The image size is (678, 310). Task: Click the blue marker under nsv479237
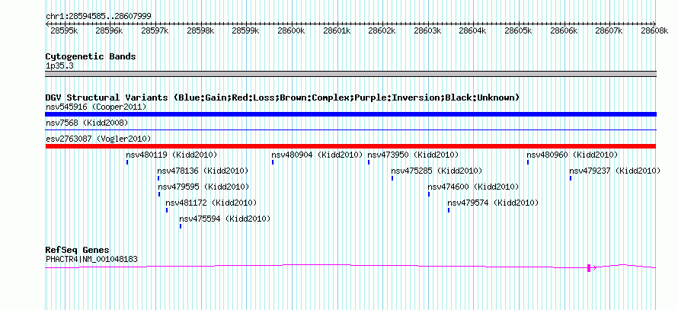[x=571, y=178]
